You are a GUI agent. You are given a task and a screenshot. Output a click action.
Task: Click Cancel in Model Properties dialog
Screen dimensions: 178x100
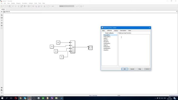pos(132,69)
